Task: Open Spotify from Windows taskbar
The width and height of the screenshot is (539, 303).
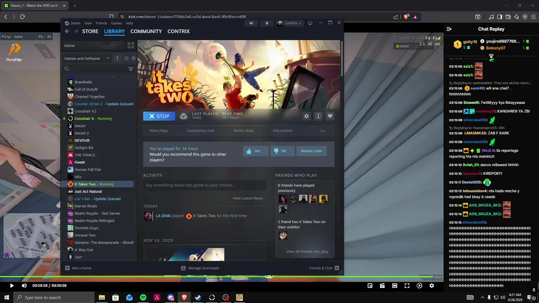Action: (143, 298)
